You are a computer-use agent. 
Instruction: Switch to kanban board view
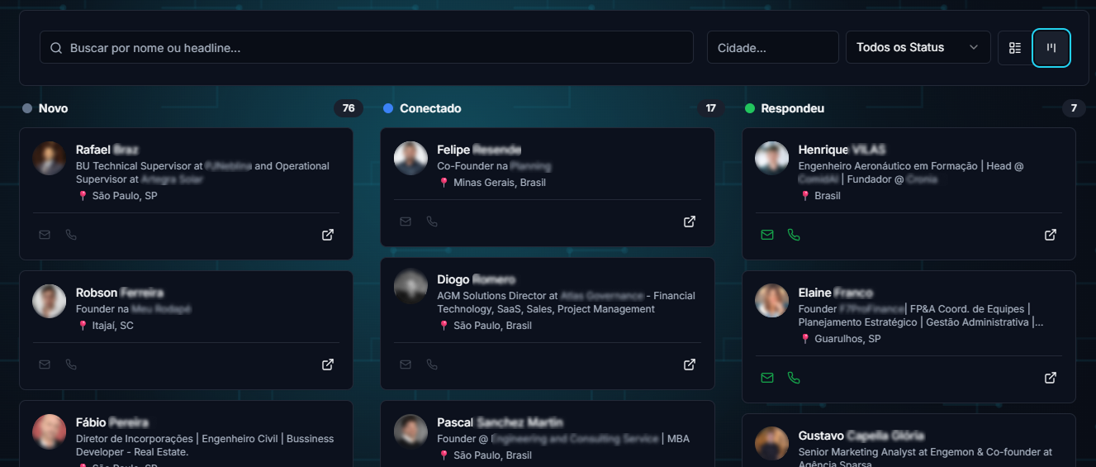click(x=1051, y=48)
